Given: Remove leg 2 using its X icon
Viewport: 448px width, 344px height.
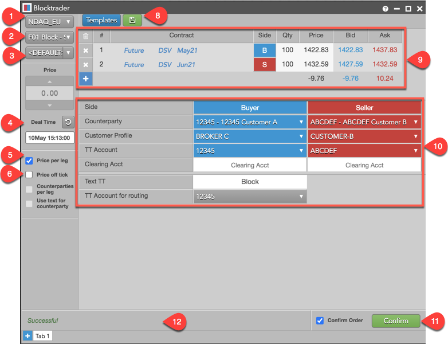Looking at the screenshot, I should coord(86,65).
